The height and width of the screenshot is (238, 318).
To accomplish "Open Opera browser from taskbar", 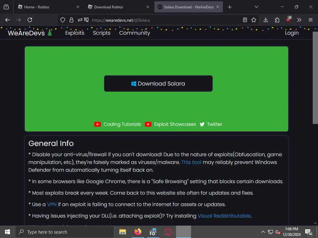I will (168, 232).
